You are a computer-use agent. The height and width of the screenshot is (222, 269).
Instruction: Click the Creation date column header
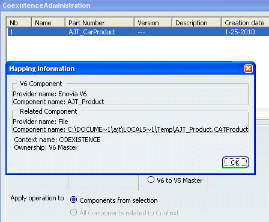(245, 23)
